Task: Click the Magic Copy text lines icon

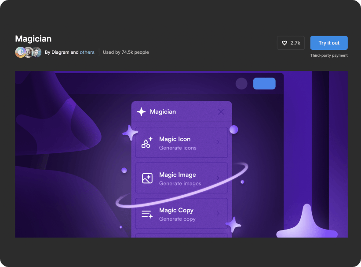Action: click(x=147, y=214)
